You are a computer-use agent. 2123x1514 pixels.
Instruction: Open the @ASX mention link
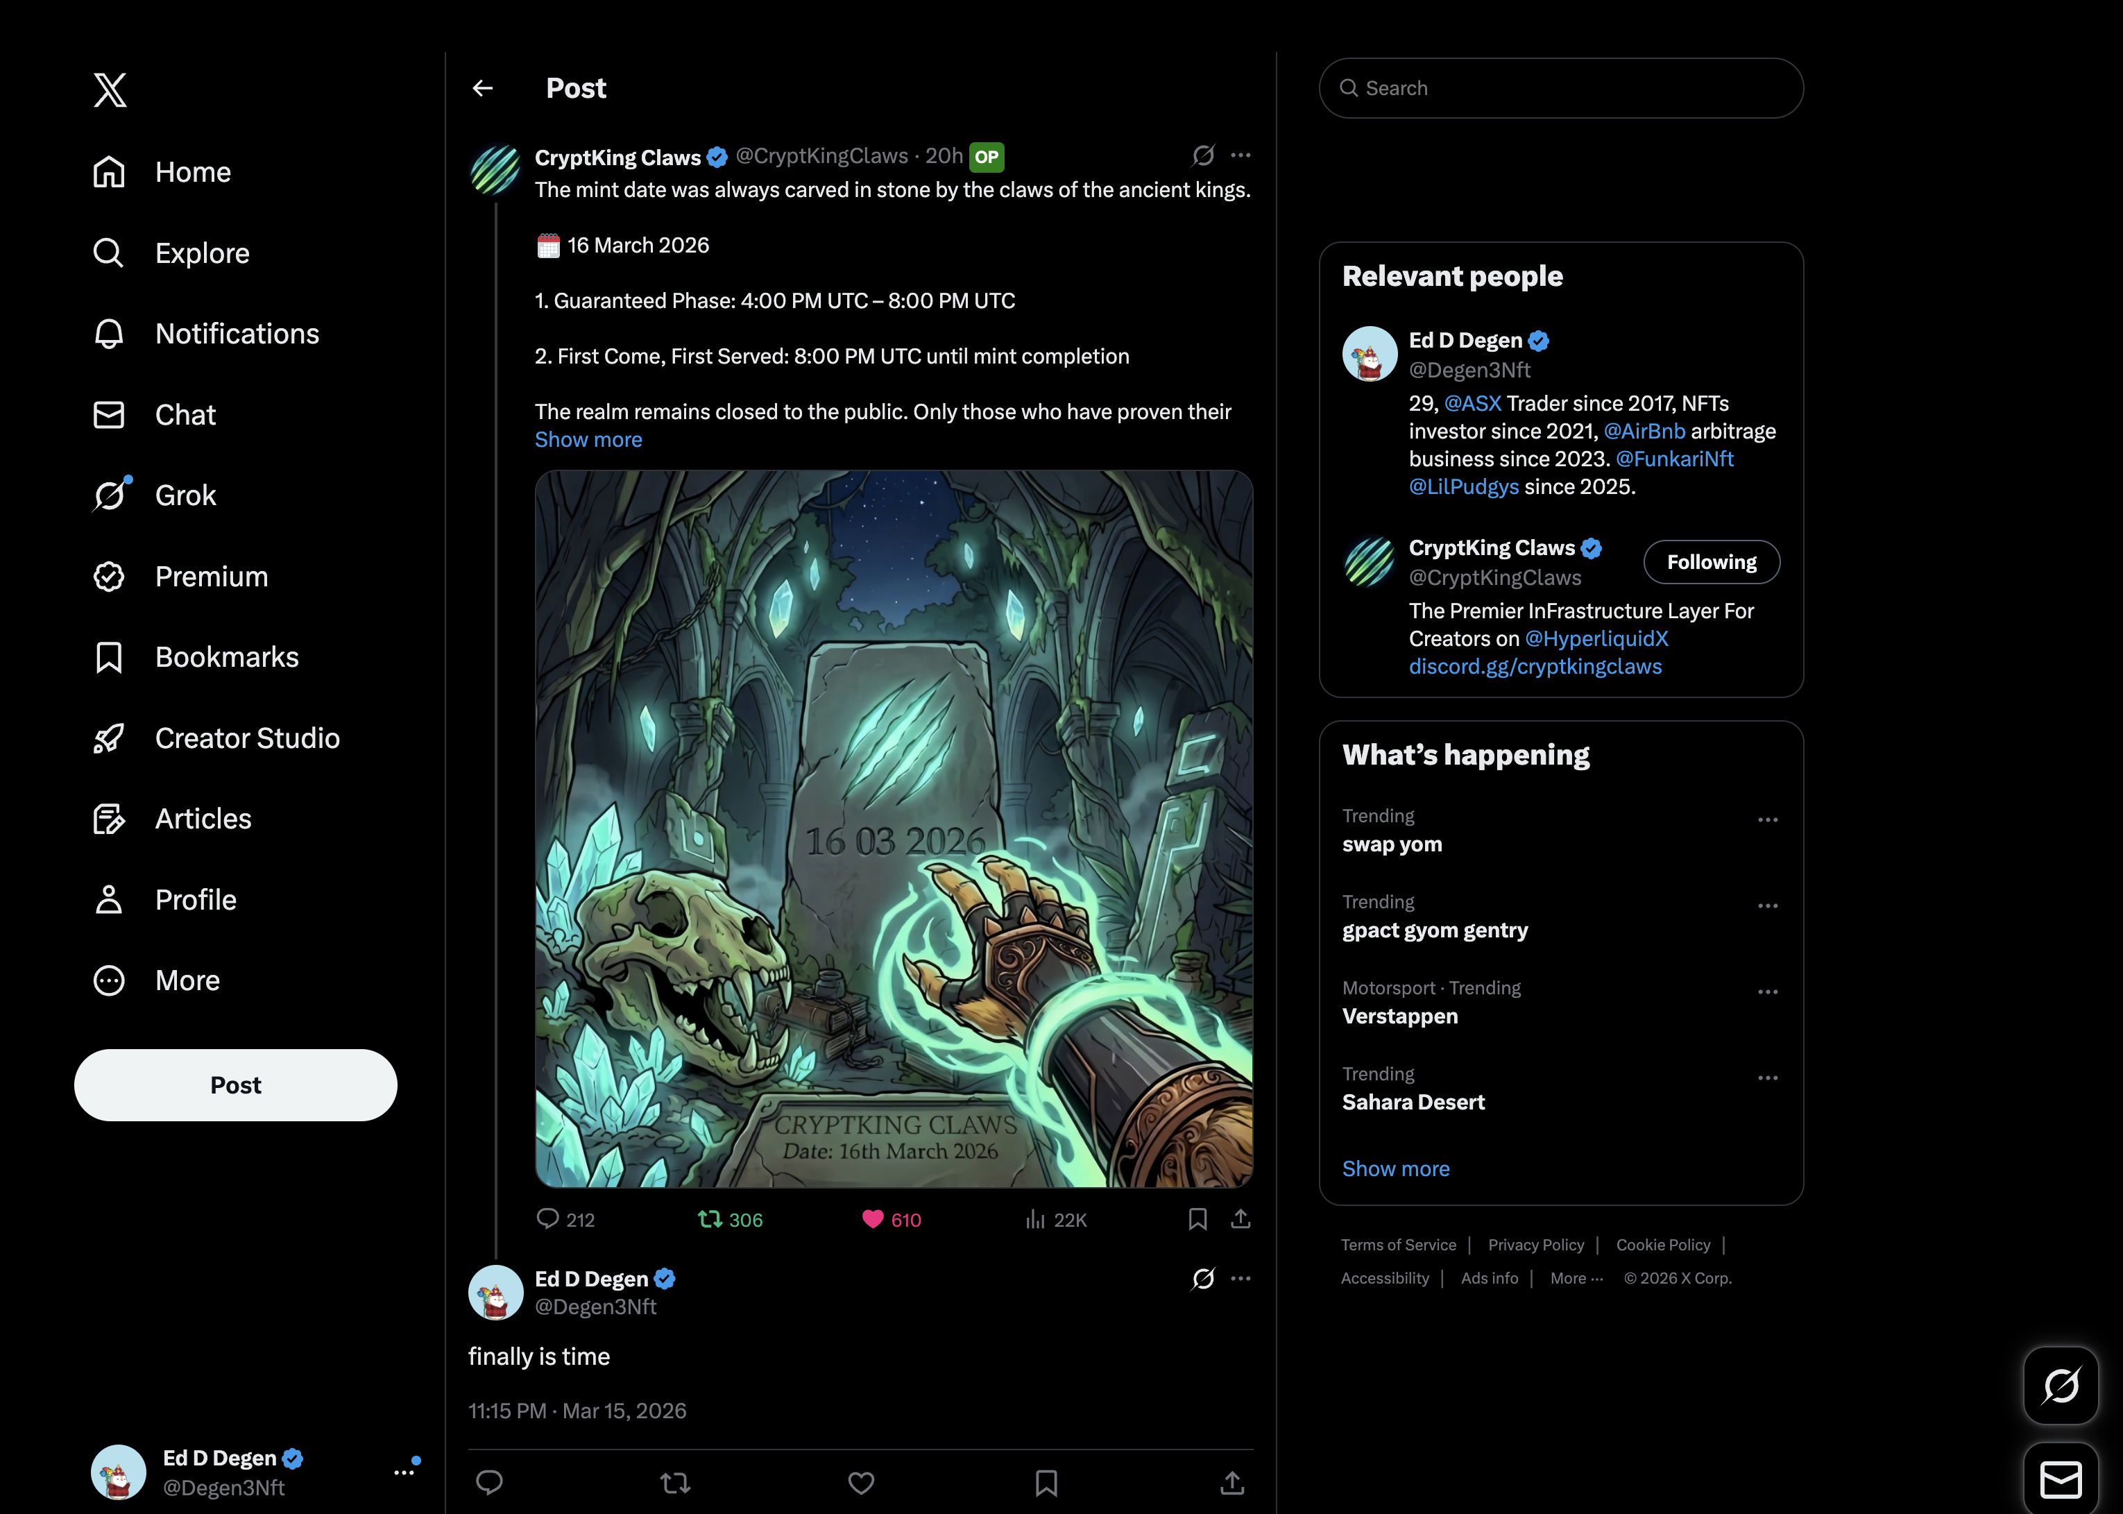click(1472, 404)
